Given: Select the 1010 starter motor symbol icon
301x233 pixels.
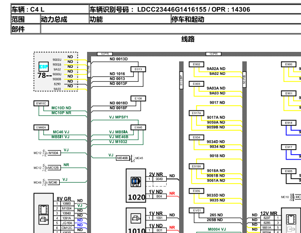Looking at the screenshot, I should pyautogui.click(x=136, y=218).
